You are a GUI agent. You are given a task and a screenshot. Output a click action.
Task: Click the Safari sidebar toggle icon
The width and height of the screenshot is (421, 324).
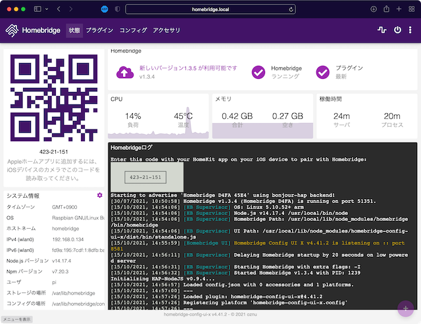(x=37, y=9)
